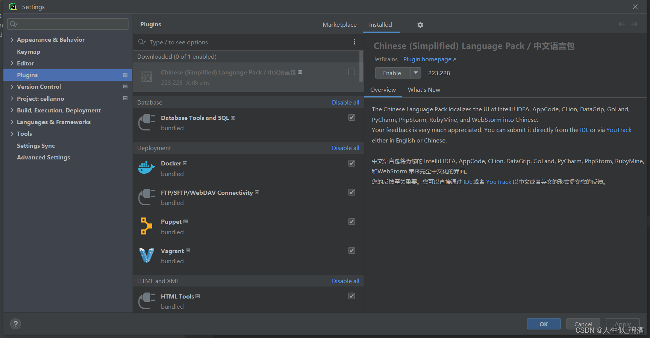Click Disable all for HTML and XML group
Viewport: 650px width, 338px height.
click(x=345, y=281)
